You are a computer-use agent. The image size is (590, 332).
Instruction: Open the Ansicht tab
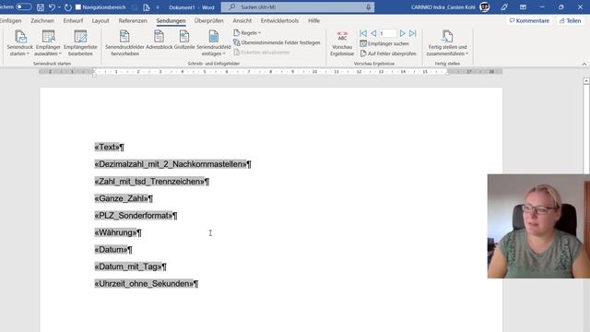point(242,20)
